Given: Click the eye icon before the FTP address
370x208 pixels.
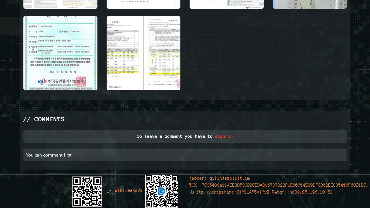Looking at the screenshot, I should (192, 192).
